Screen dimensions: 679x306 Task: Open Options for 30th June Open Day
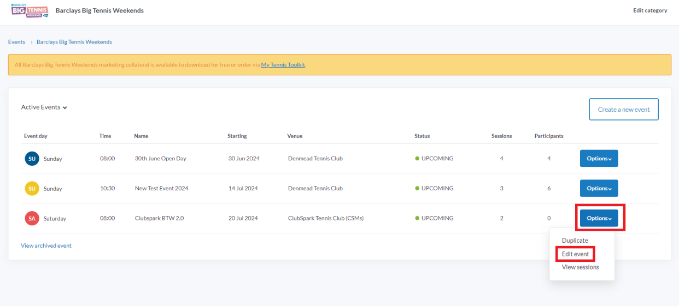point(599,159)
